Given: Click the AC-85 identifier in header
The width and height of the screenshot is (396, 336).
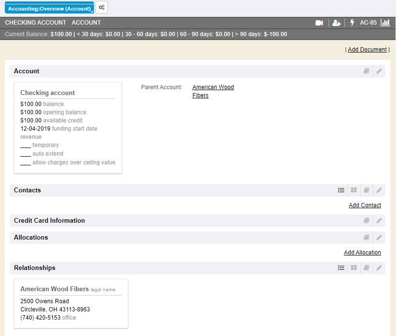Looking at the screenshot, I should 368,23.
